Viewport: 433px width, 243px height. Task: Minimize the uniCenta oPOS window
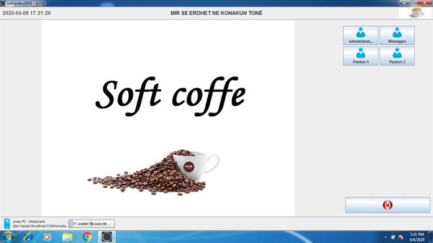point(404,3)
